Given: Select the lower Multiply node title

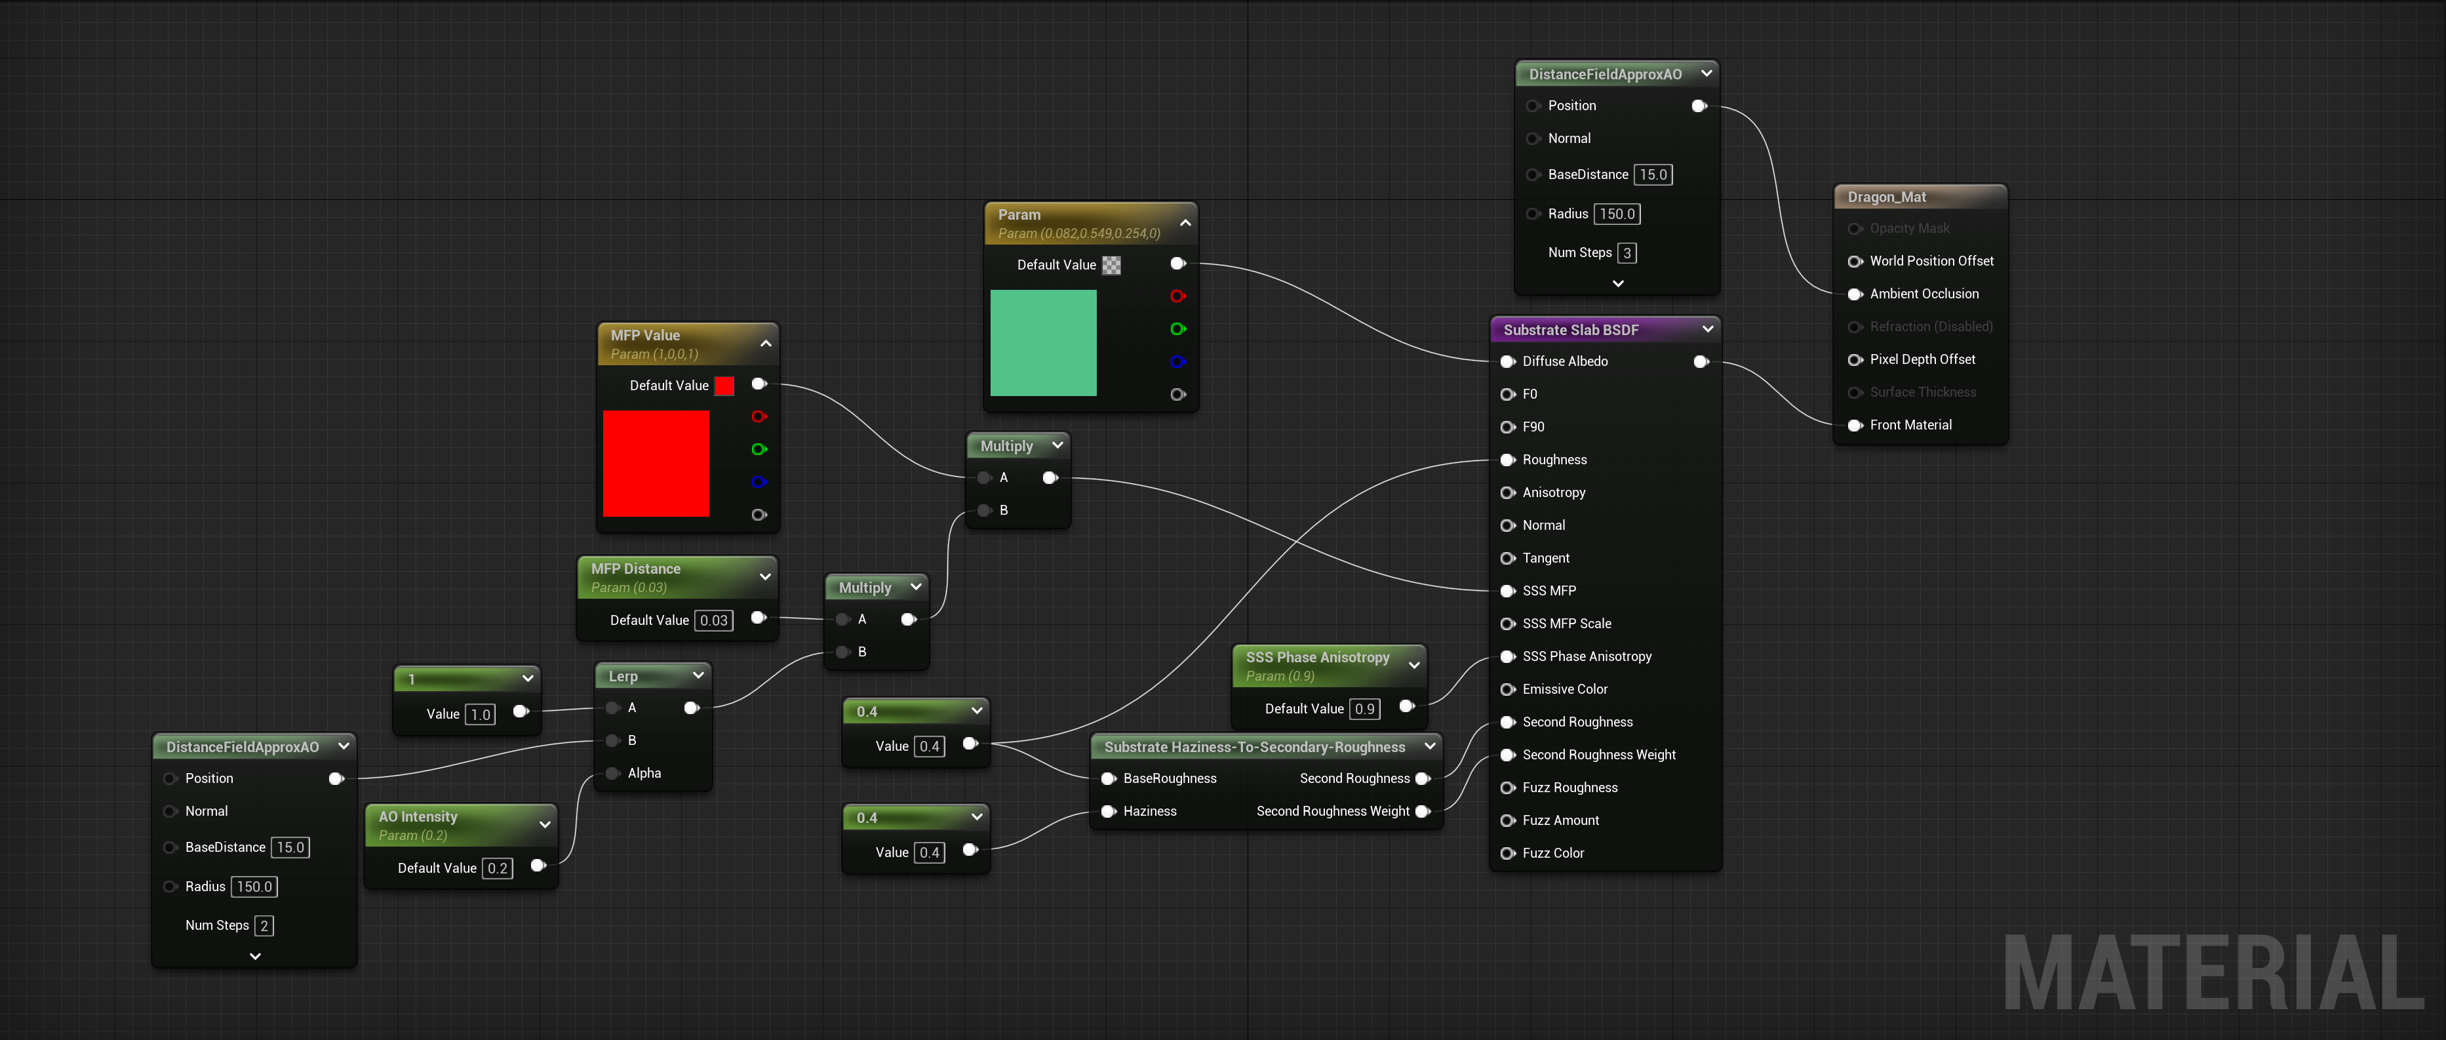Looking at the screenshot, I should click(865, 588).
